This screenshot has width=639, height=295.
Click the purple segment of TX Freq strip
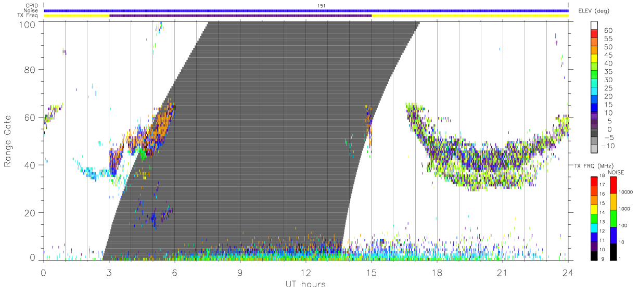point(240,16)
